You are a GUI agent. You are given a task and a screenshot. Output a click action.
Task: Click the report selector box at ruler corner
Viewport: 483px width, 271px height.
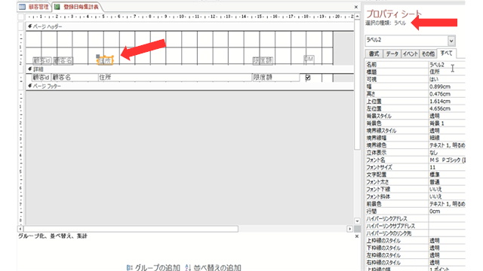pos(21,17)
